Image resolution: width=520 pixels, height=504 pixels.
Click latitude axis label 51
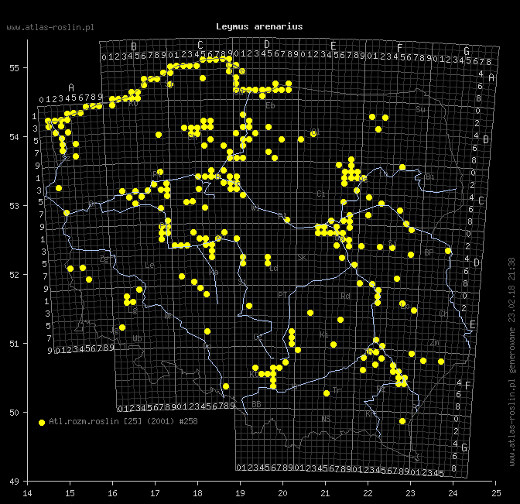click(14, 344)
